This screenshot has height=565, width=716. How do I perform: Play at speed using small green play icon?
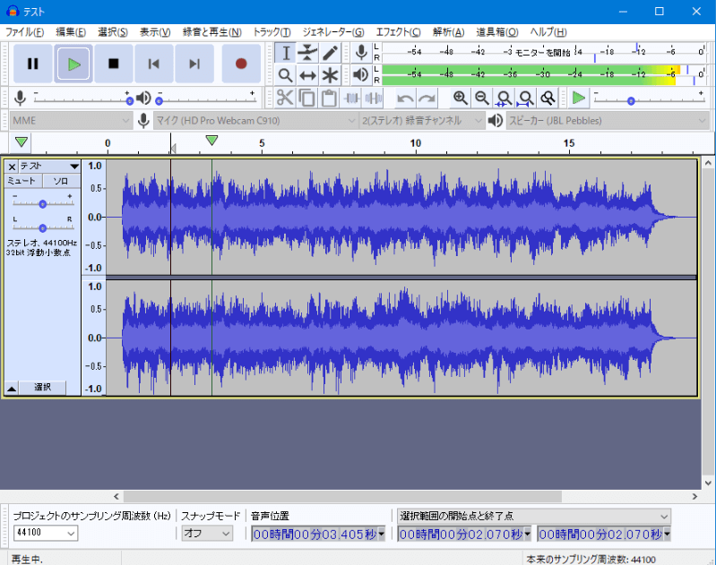coord(579,98)
